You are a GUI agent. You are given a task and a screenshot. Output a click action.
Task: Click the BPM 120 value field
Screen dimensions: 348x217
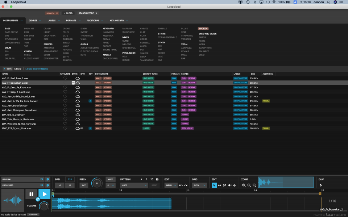click(70, 179)
